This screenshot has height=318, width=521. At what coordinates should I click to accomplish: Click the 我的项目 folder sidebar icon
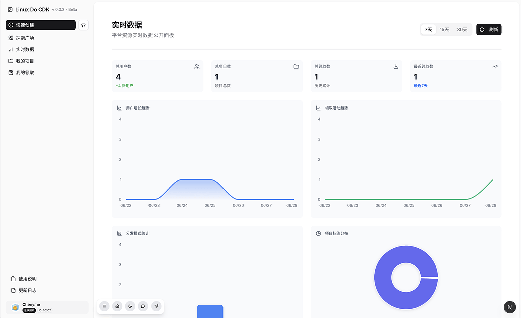tap(11, 61)
